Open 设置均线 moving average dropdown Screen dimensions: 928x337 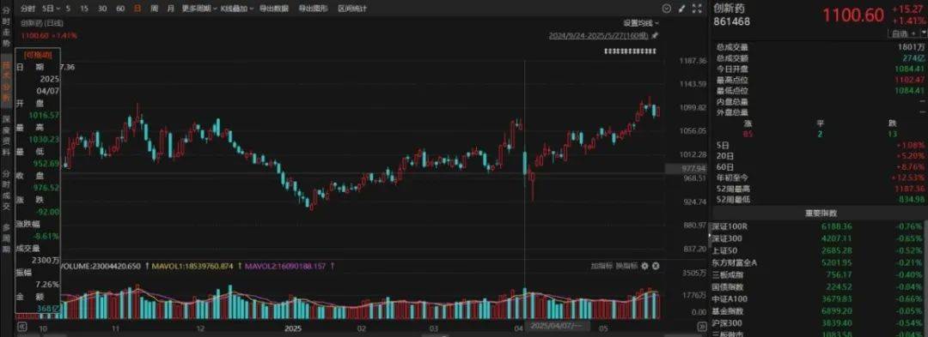coord(641,23)
